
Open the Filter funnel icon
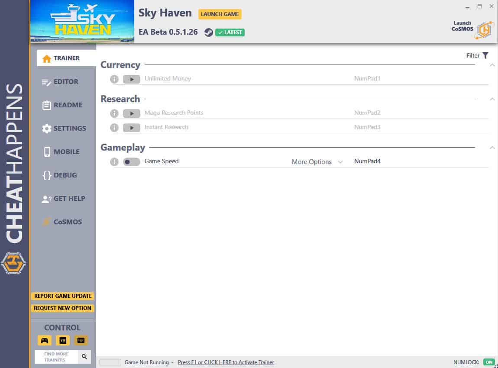point(485,55)
